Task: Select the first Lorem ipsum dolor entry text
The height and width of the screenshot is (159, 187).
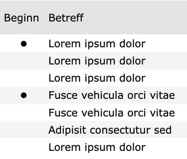Action: pyautogui.click(x=97, y=44)
